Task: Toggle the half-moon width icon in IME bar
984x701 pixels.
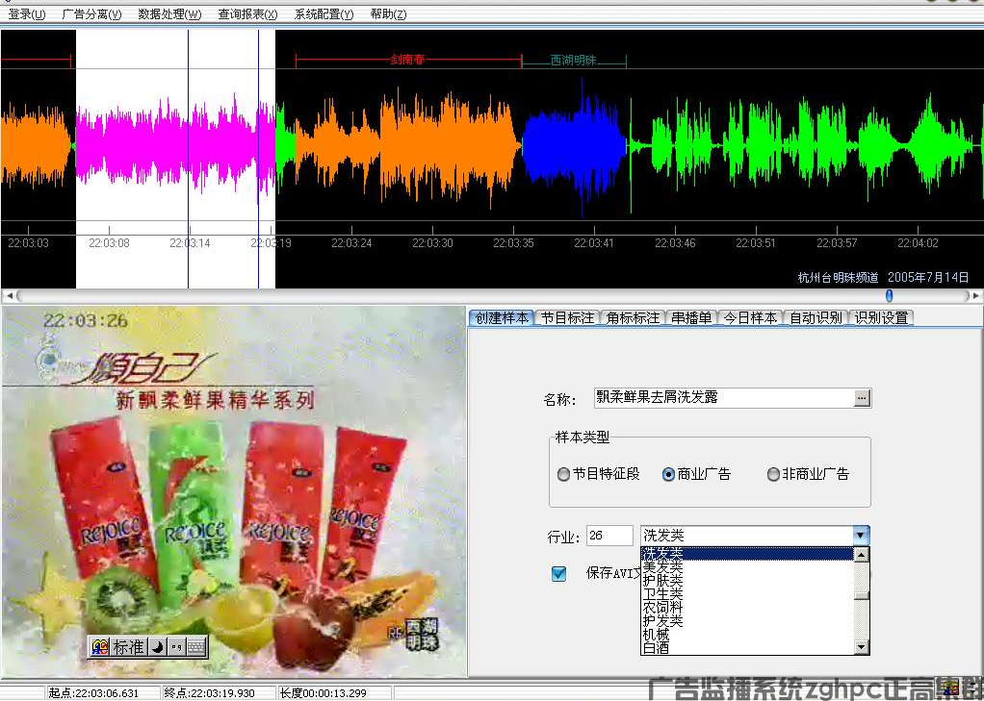Action: point(158,646)
